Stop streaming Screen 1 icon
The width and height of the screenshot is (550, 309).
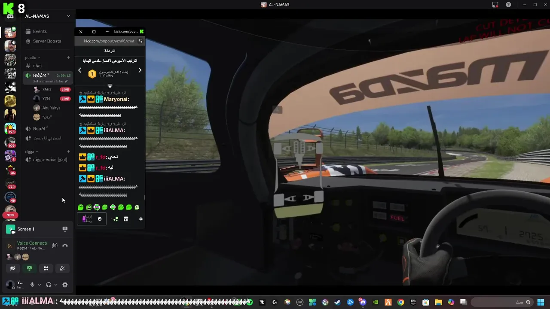coord(65,229)
